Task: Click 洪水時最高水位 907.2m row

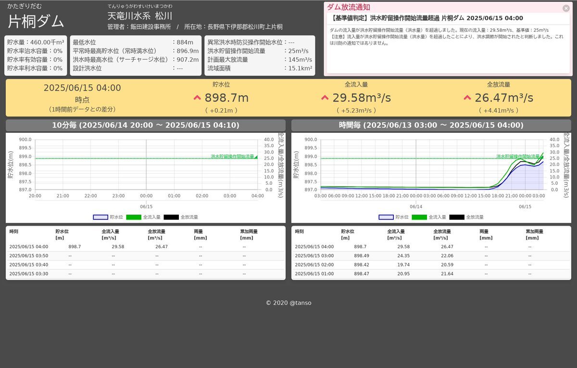Action: [x=136, y=60]
